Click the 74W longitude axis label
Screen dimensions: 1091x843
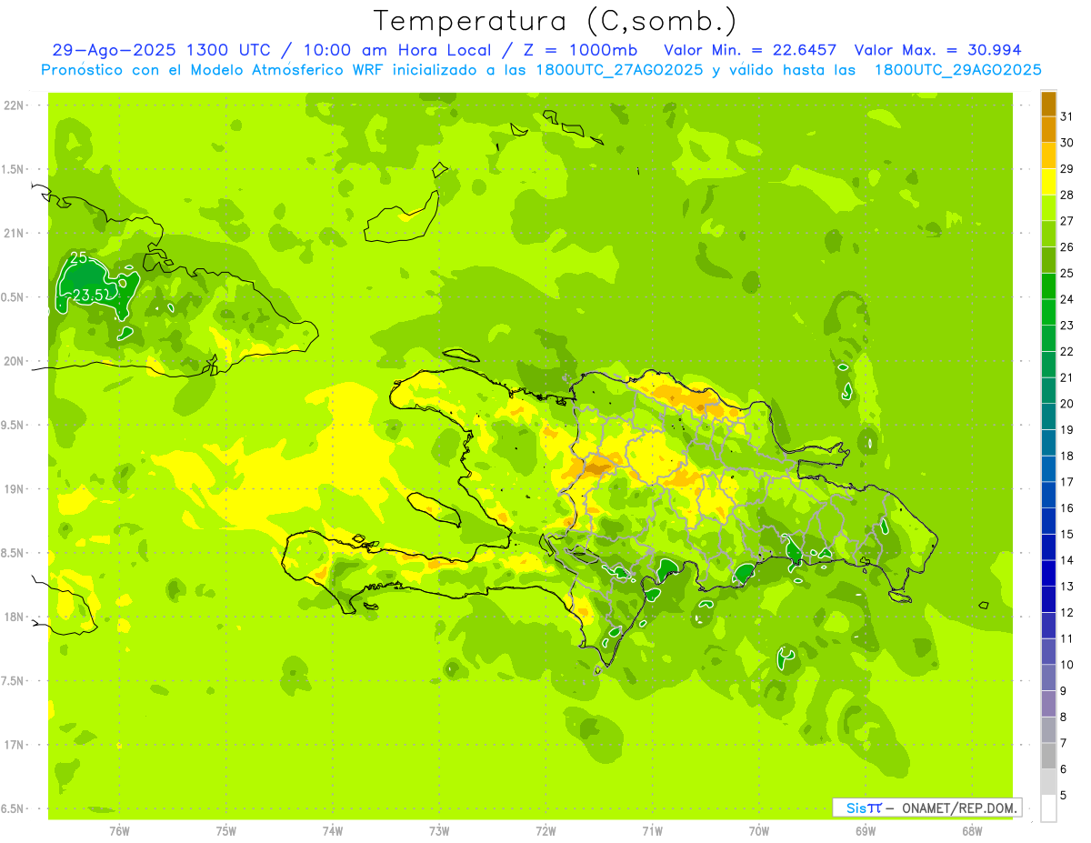pos(333,830)
